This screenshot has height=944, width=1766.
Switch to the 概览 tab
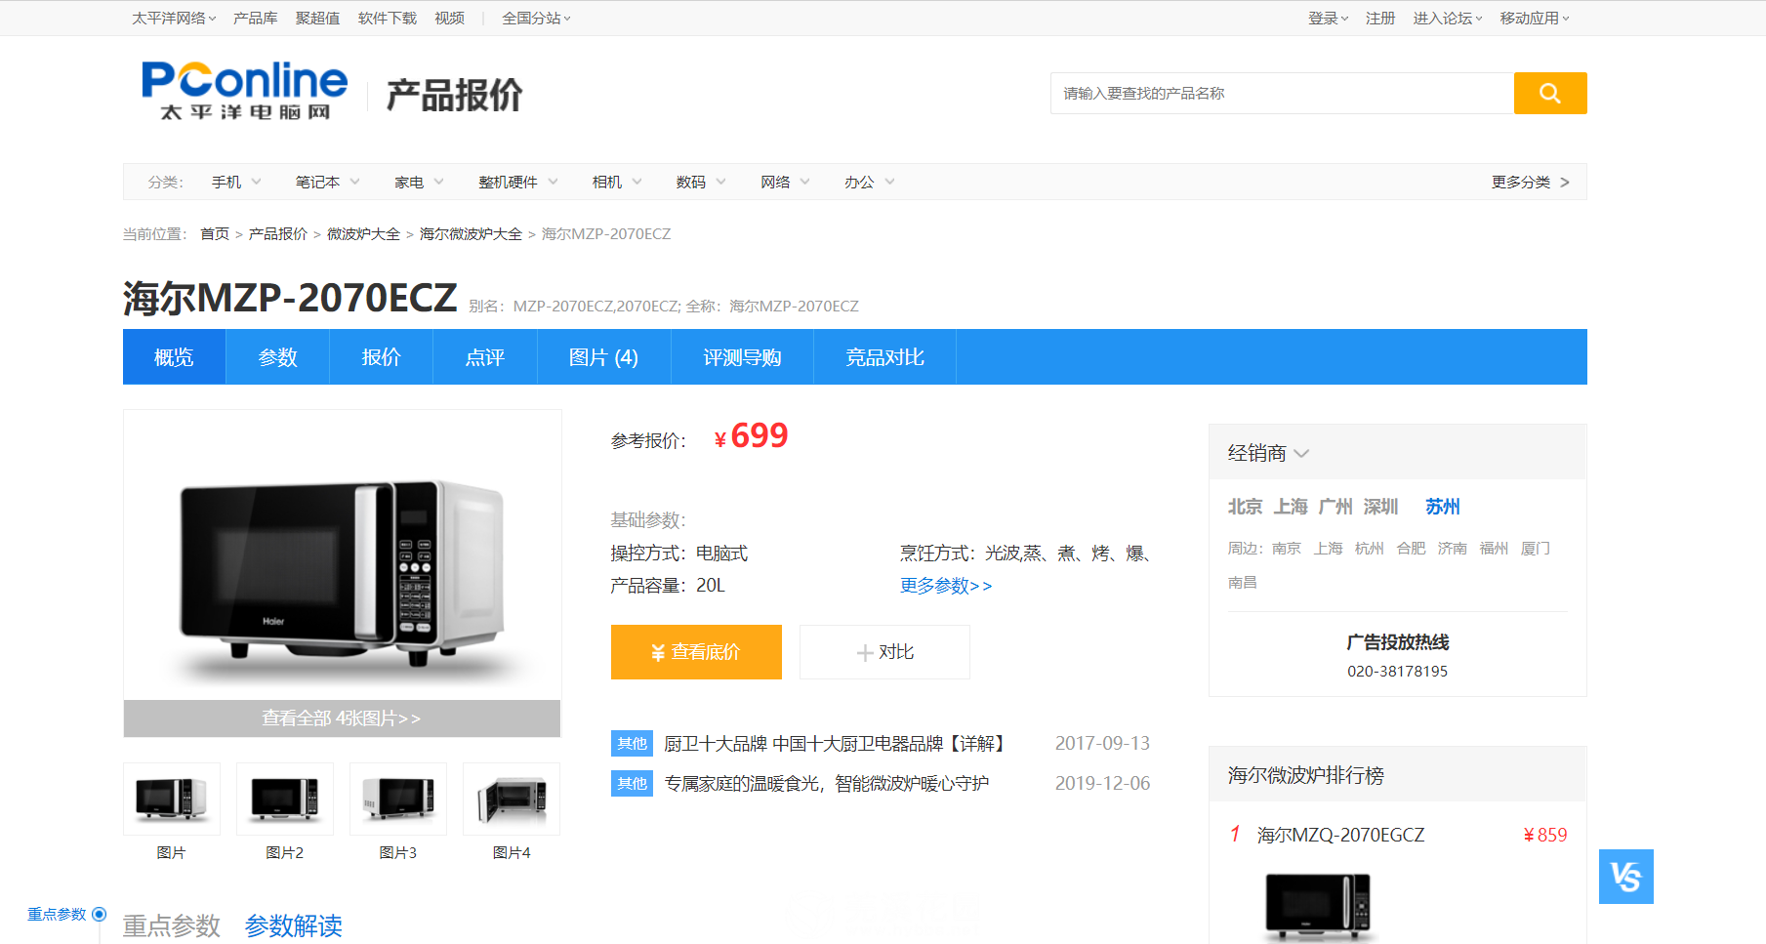(x=174, y=357)
